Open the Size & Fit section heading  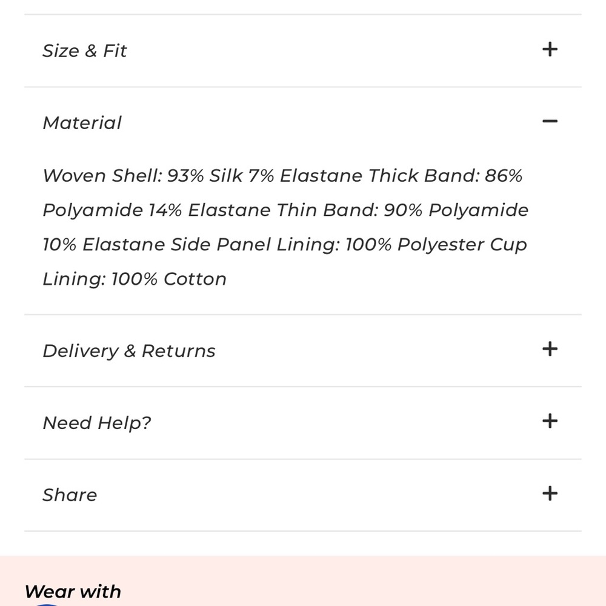(85, 51)
